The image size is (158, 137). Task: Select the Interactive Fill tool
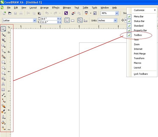(3, 128)
